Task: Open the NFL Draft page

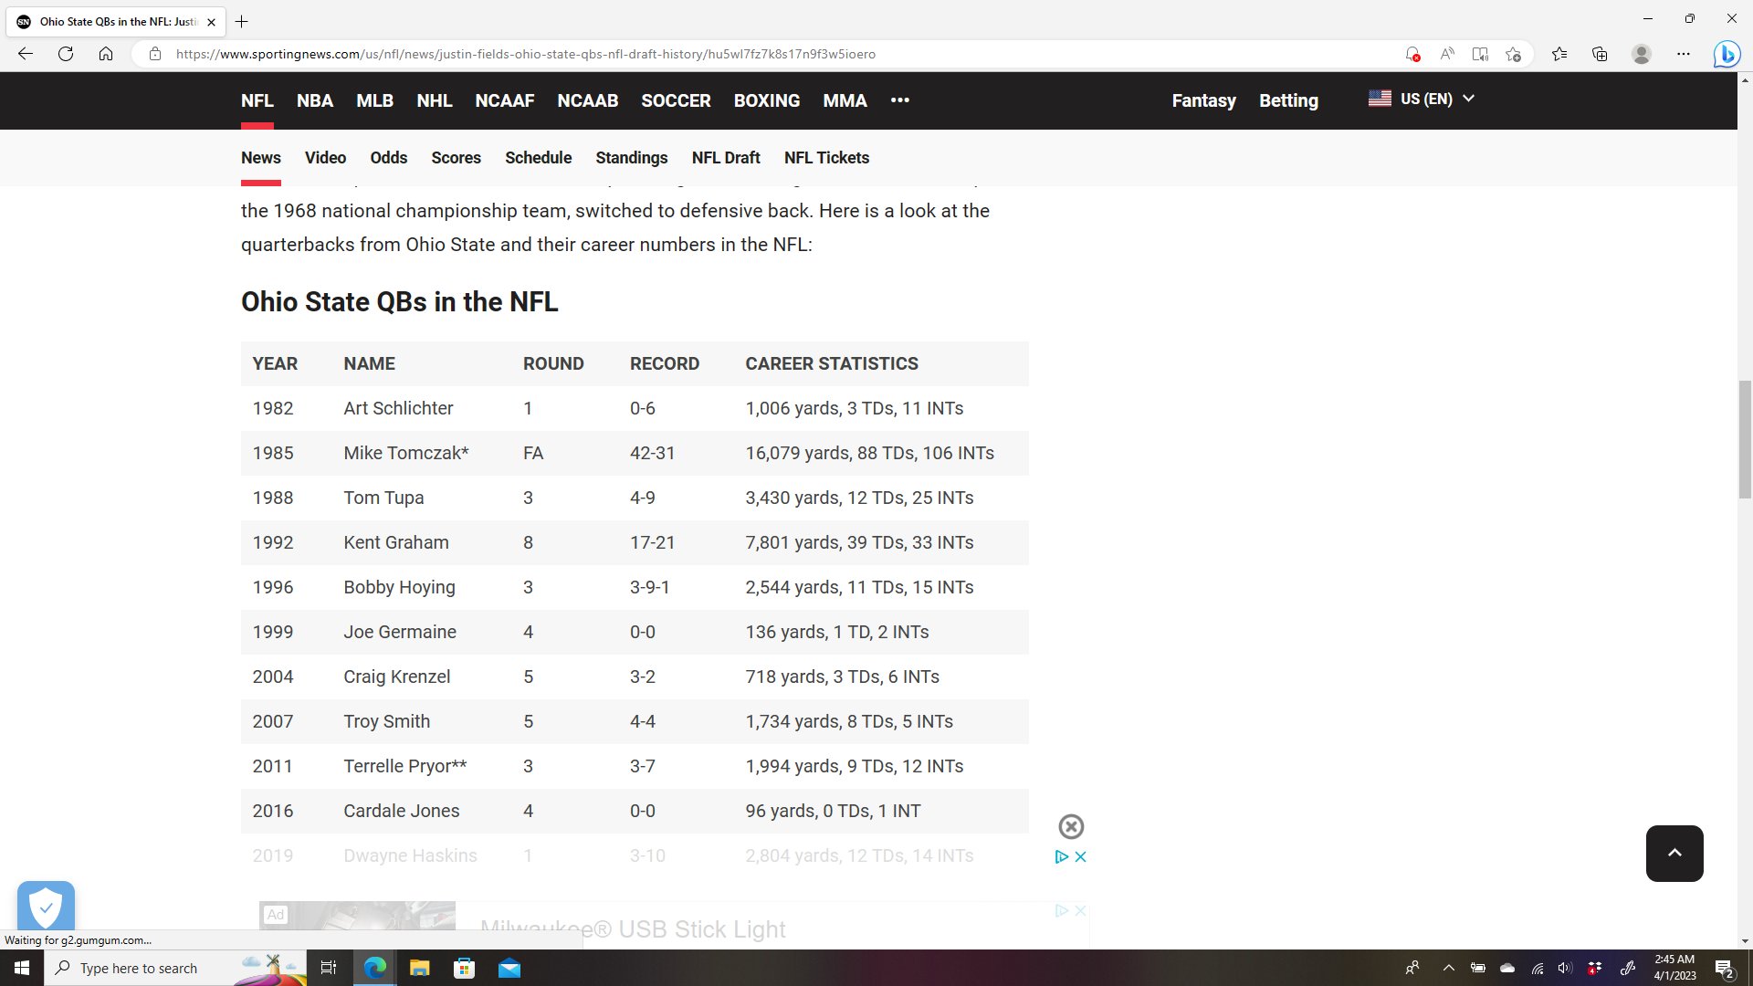Action: coord(726,158)
